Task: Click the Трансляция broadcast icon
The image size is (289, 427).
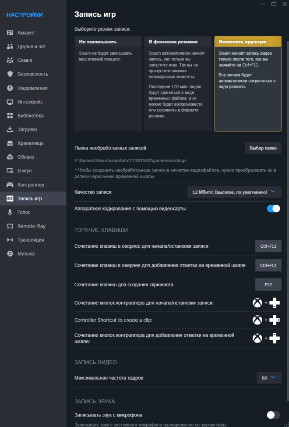Action: click(10, 240)
